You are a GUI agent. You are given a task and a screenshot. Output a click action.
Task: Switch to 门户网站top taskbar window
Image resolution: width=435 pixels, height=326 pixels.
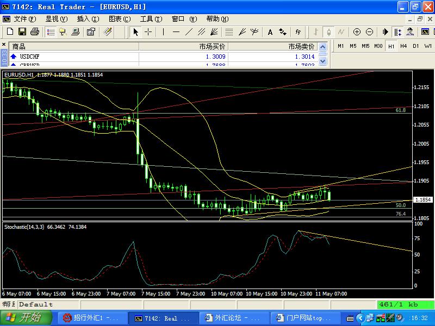click(304, 318)
